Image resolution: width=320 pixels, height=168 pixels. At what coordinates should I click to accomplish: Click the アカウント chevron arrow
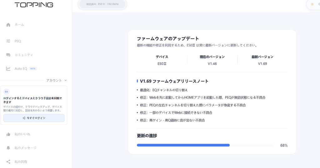(x=66, y=80)
